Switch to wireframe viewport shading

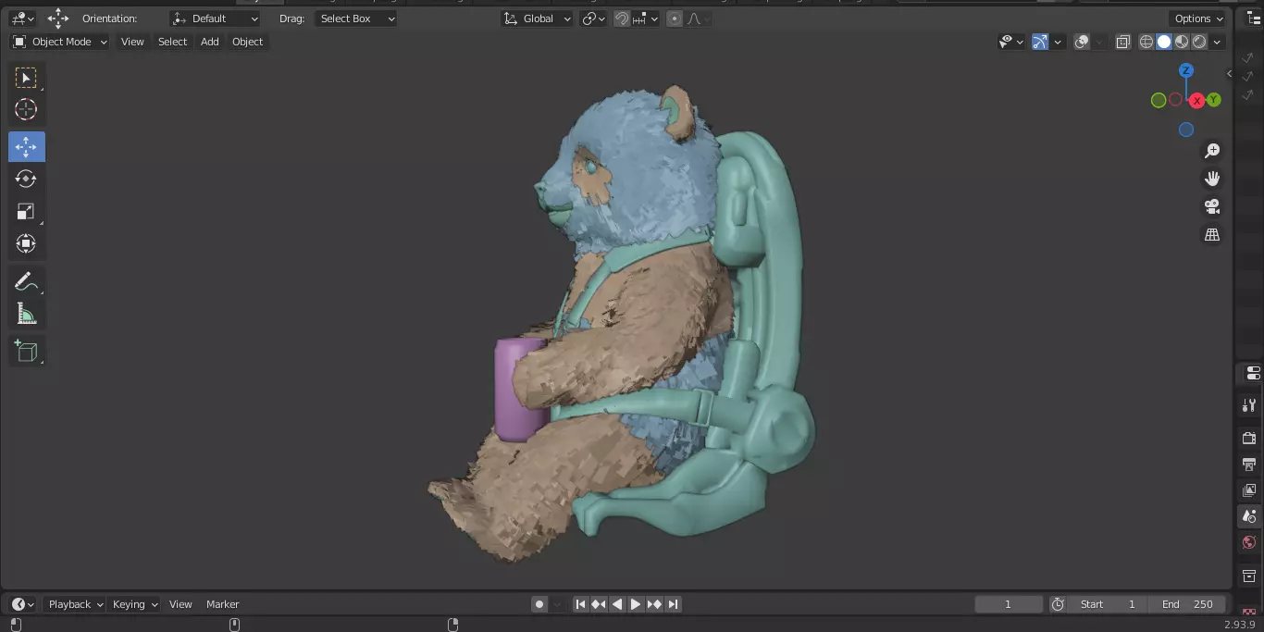[x=1146, y=42]
